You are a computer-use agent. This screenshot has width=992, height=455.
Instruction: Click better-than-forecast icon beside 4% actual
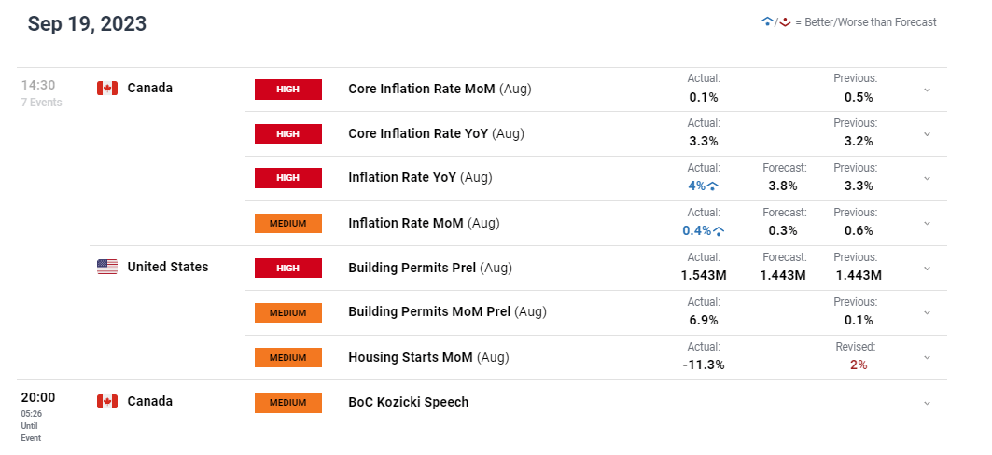pyautogui.click(x=713, y=186)
